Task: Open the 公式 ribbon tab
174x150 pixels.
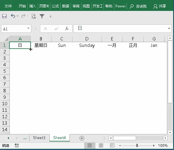Action: click(x=55, y=6)
